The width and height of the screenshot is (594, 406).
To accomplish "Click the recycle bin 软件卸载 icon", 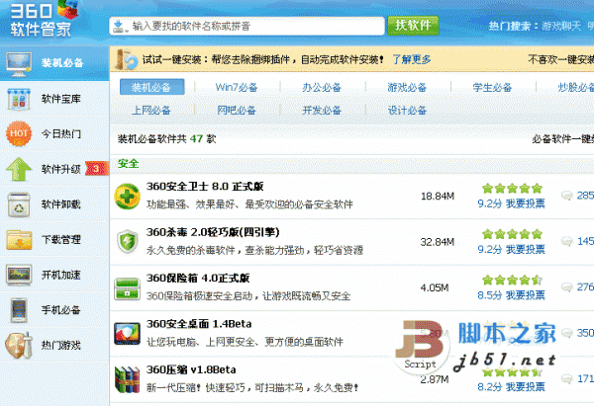I will tap(19, 204).
